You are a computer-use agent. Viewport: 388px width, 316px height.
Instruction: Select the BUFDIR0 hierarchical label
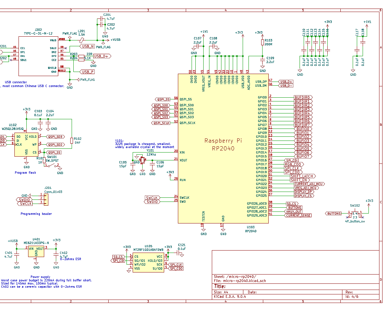tap(303, 97)
